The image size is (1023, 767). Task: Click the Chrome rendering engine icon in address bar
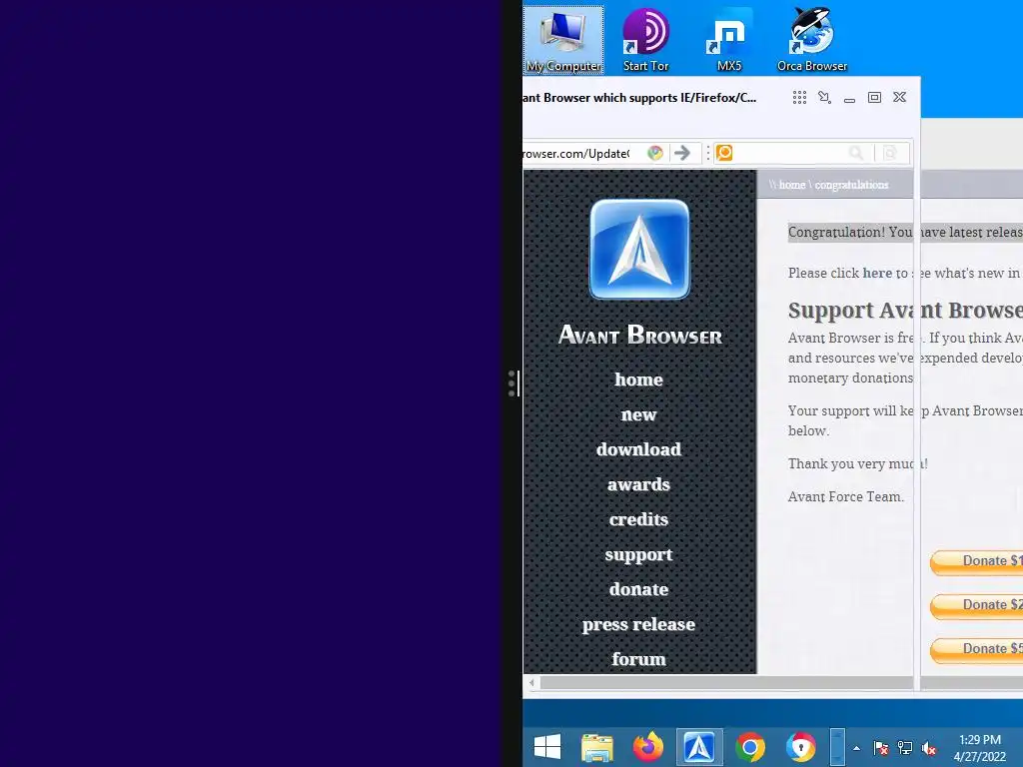pos(655,153)
